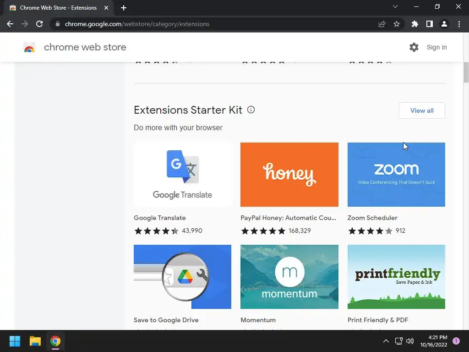
Task: Click the address bar URL
Action: tap(137, 24)
